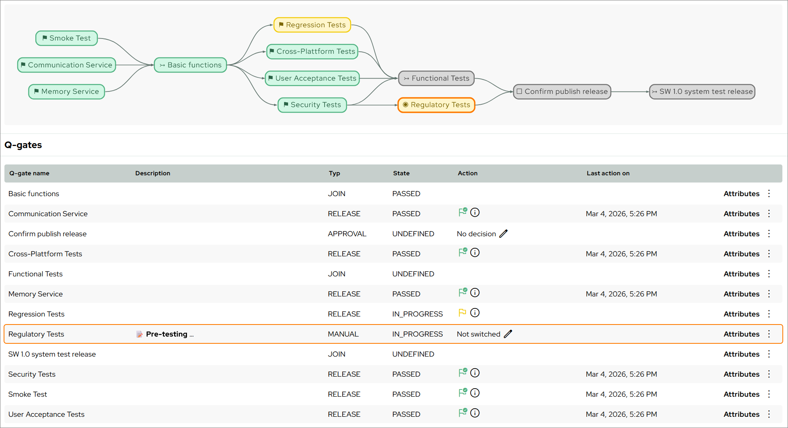Click the green flag in Smoke Test row
Viewport: 788px width, 428px height.
pyautogui.click(x=463, y=393)
